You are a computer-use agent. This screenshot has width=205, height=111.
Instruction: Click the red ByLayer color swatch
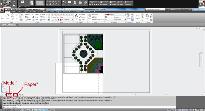[108, 15]
